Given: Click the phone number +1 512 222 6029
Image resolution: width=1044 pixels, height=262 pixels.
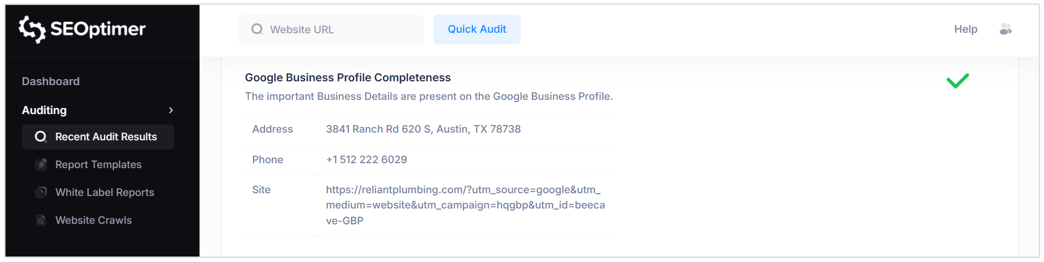Looking at the screenshot, I should point(366,159).
